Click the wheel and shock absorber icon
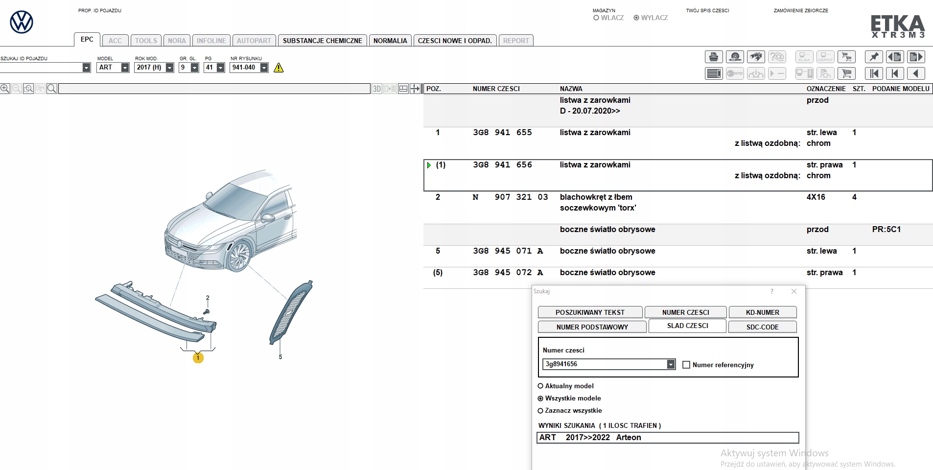933x470 pixels. (735, 57)
